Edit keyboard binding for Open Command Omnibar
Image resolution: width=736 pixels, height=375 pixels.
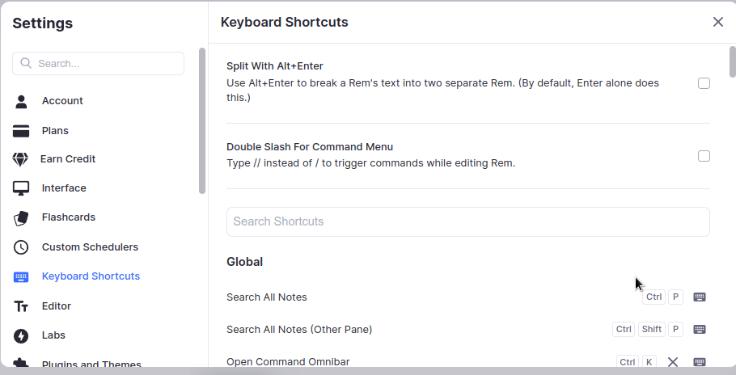pos(700,361)
